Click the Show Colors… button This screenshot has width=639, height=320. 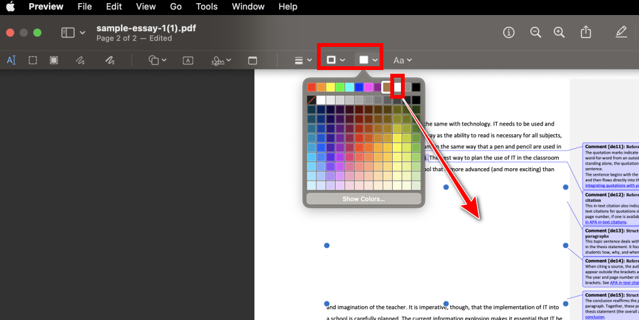click(x=363, y=199)
